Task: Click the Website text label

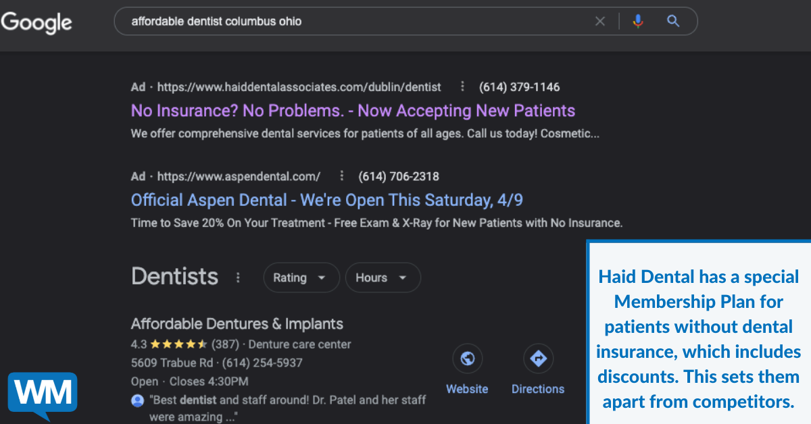Action: [467, 389]
